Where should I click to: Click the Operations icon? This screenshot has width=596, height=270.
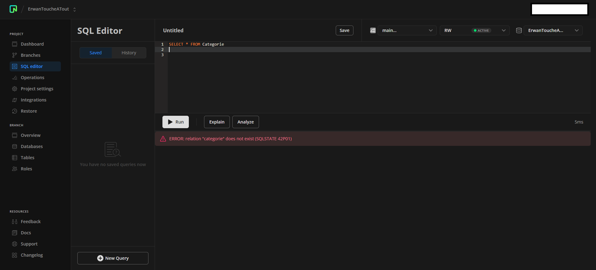(x=15, y=78)
